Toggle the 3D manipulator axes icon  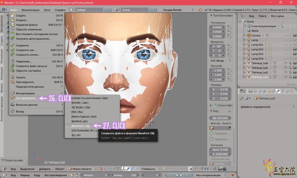124,169
